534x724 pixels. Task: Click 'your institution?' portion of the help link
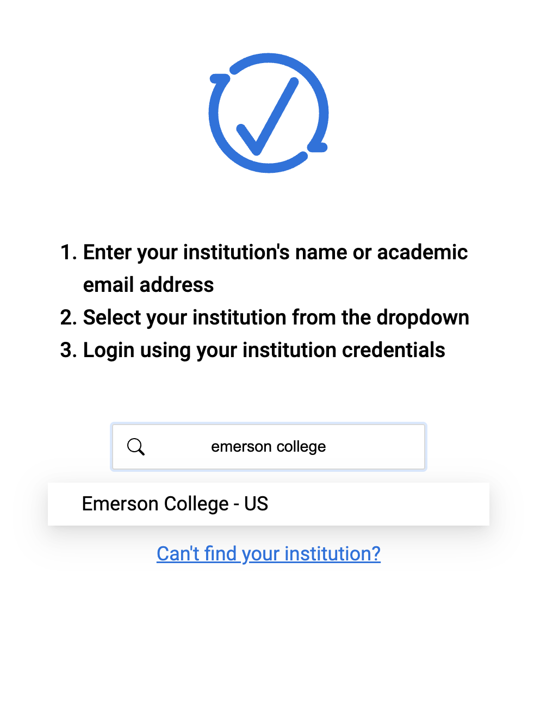(x=311, y=553)
